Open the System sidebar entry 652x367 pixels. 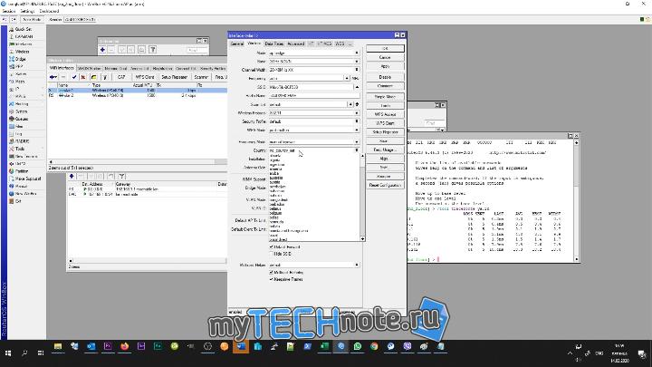[21, 111]
